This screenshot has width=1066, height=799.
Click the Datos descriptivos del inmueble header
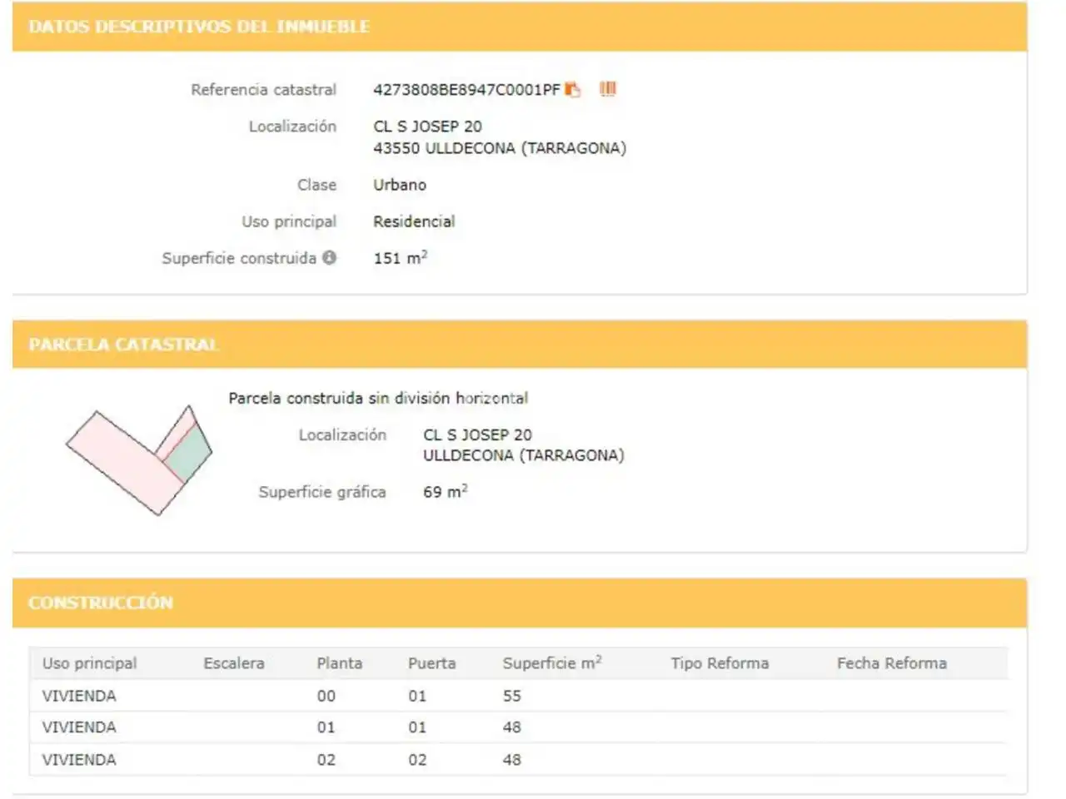coord(520,27)
